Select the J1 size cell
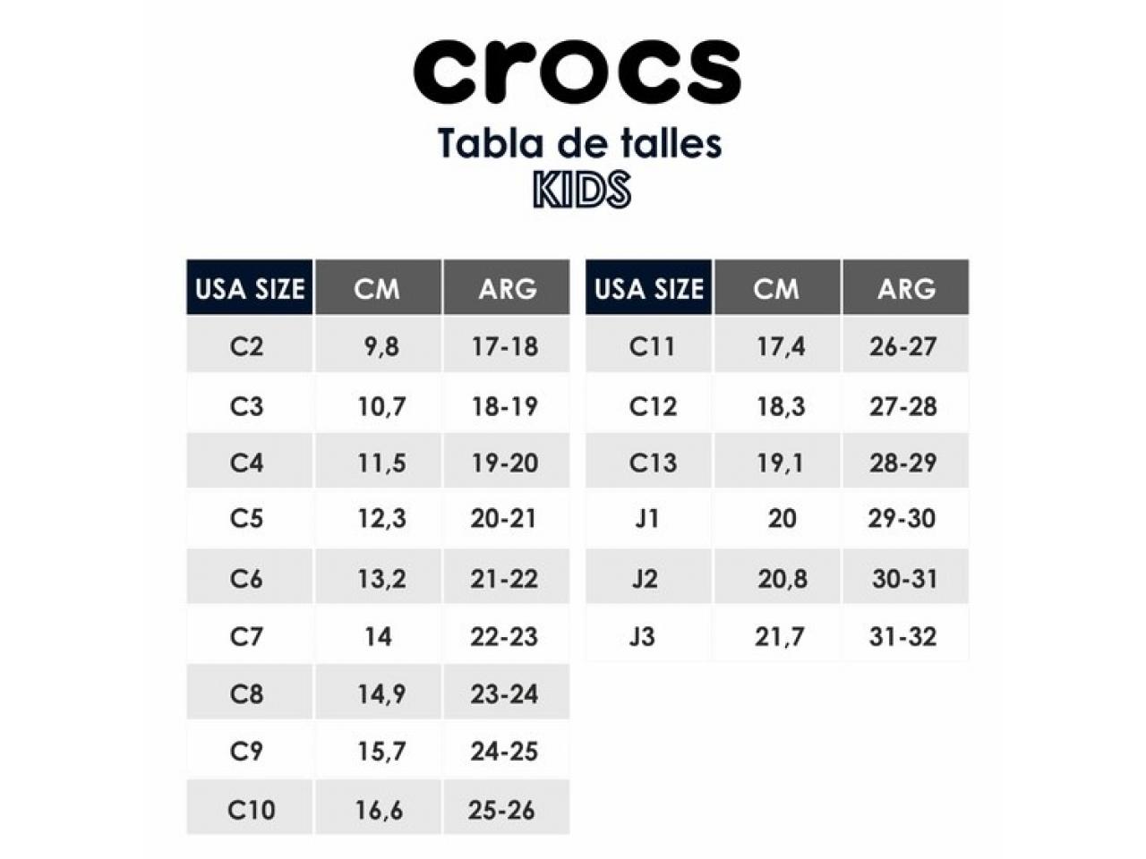The image size is (1146, 859). pyautogui.click(x=649, y=518)
